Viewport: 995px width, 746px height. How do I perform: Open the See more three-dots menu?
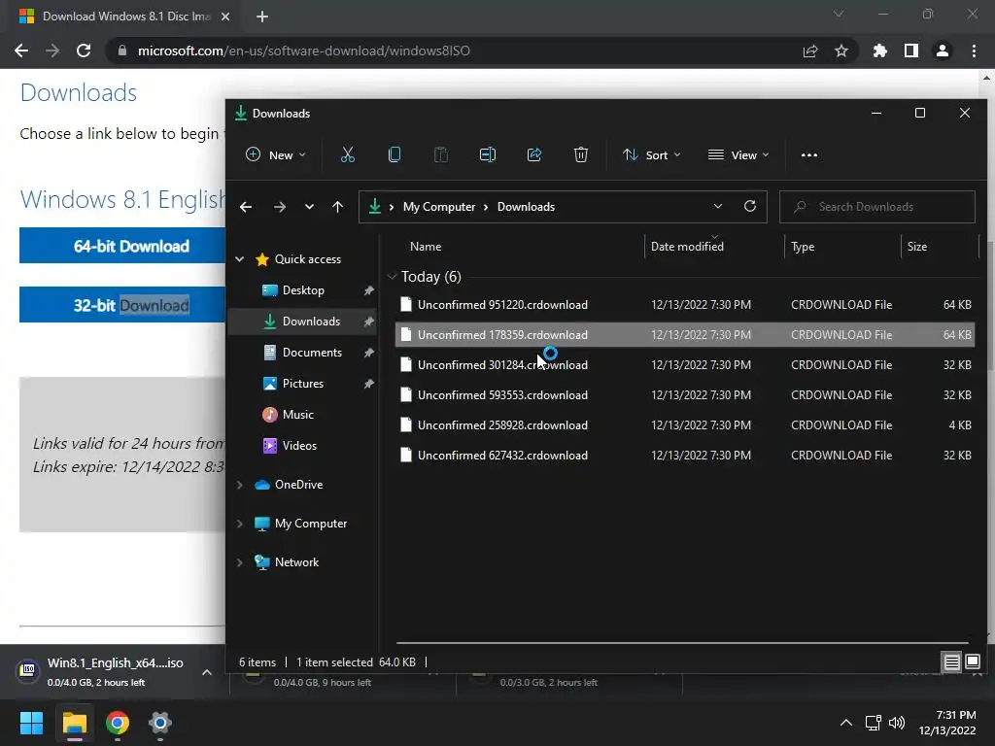click(x=809, y=154)
